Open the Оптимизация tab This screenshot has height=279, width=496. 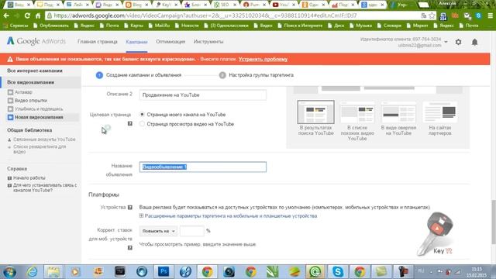click(x=170, y=41)
